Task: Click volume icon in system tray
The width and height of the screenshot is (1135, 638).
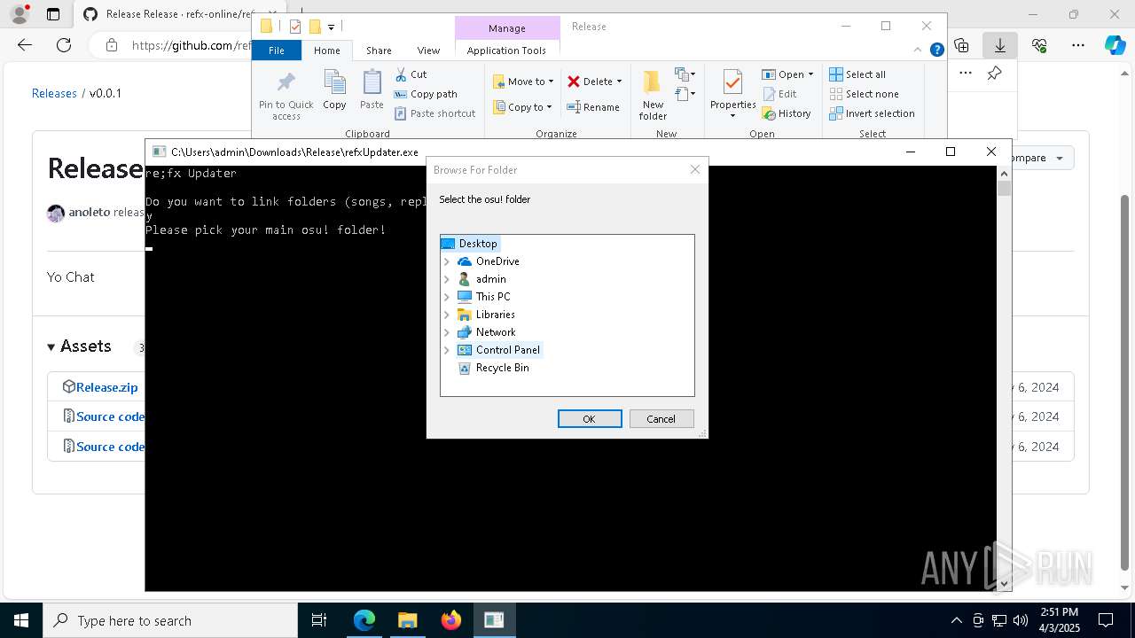Action: (x=1021, y=620)
